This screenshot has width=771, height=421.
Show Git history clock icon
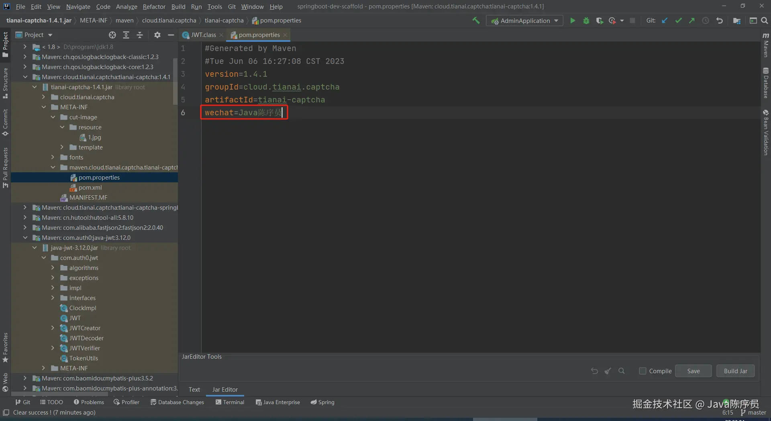tap(706, 20)
